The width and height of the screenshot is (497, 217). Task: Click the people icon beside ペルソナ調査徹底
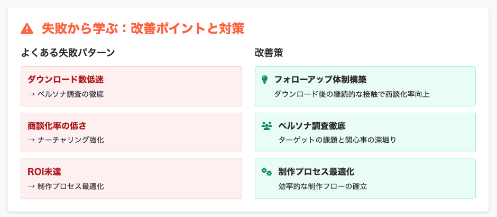pyautogui.click(x=266, y=126)
